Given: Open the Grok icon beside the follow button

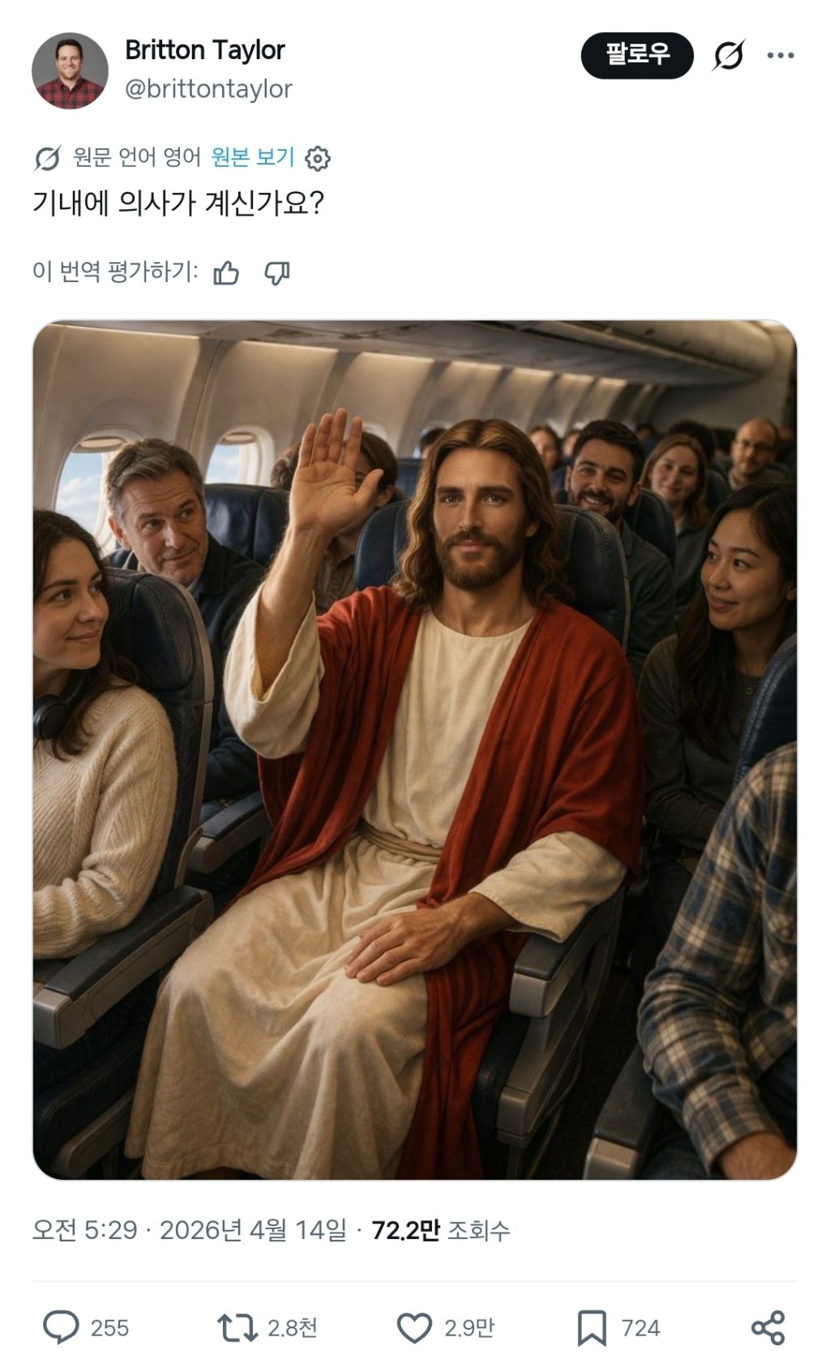Looking at the screenshot, I should 728,56.
